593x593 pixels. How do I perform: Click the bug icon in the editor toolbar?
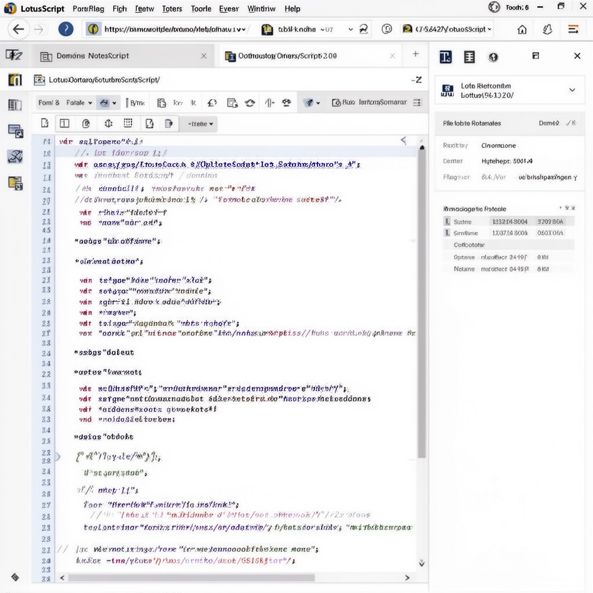287,103
